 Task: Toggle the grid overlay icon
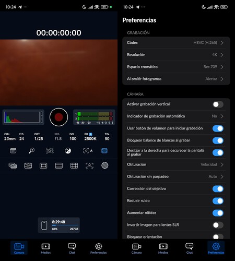74,165
